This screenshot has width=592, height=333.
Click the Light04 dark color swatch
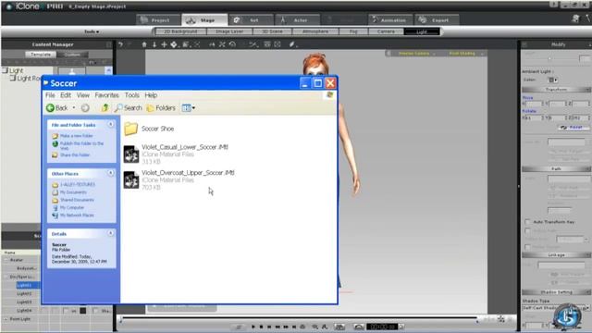[x=83, y=311]
